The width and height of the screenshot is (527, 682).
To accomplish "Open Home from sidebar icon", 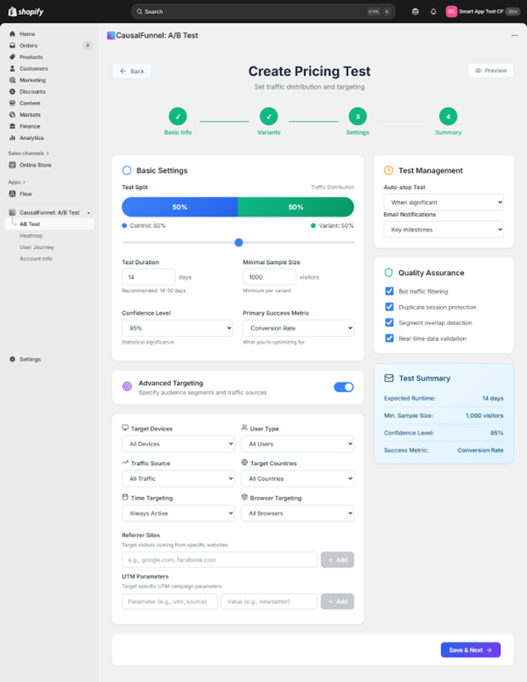I will [x=12, y=34].
